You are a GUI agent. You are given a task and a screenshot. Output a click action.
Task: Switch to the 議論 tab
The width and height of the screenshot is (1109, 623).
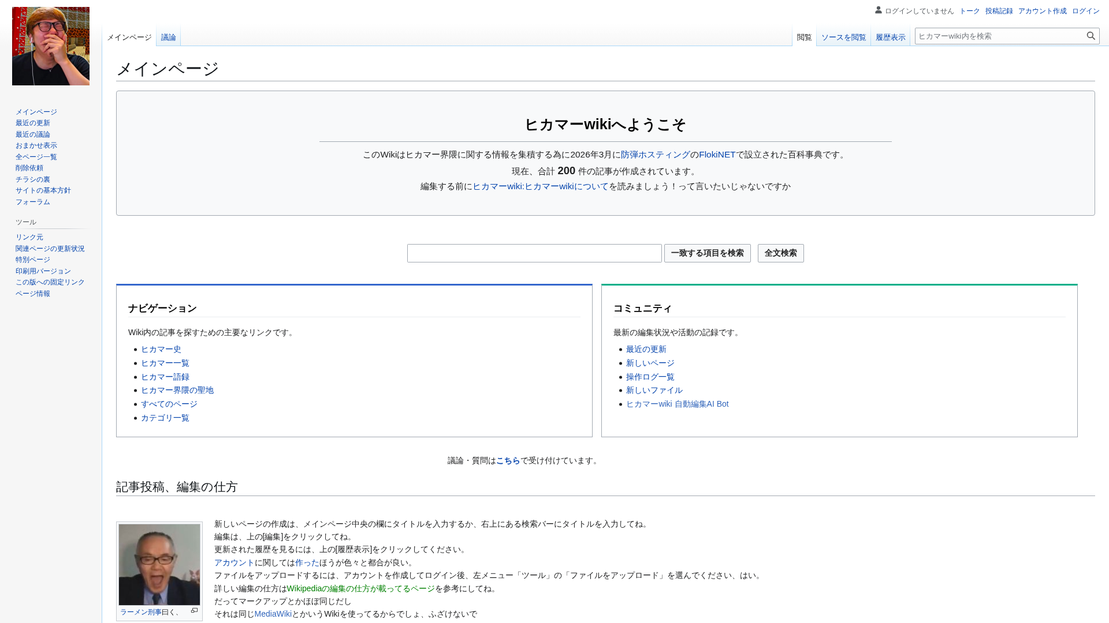click(168, 37)
